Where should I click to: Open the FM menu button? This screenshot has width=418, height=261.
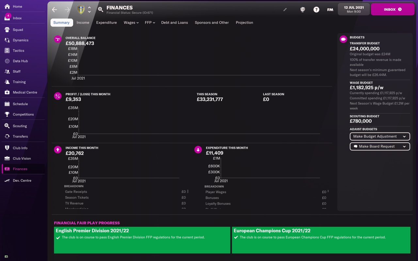point(330,9)
